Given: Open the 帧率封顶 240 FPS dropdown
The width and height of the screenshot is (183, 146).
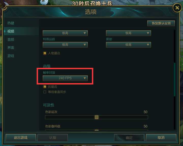Looking at the screenshot, I should click(x=65, y=78).
